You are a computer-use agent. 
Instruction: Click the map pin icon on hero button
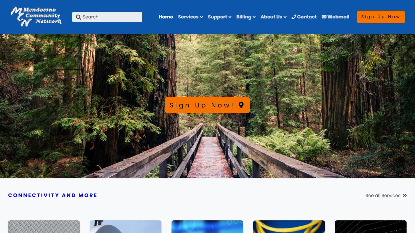click(241, 105)
